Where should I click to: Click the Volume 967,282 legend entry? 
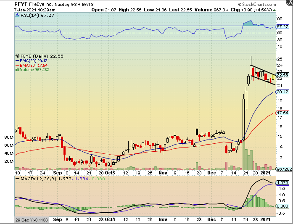(34, 69)
